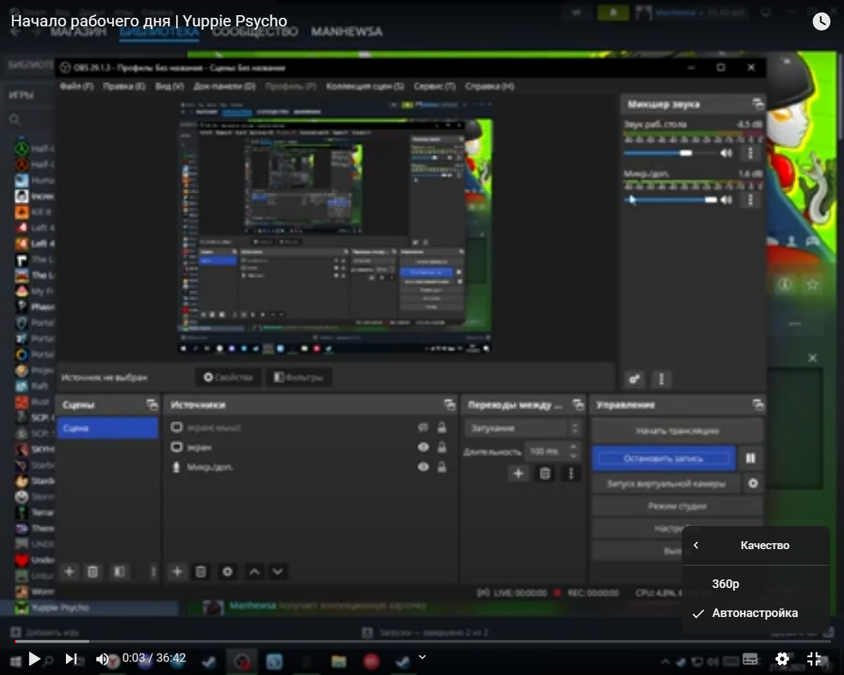The height and width of the screenshot is (675, 844).
Task: Open OBS Файл menu
Action: 76,86
